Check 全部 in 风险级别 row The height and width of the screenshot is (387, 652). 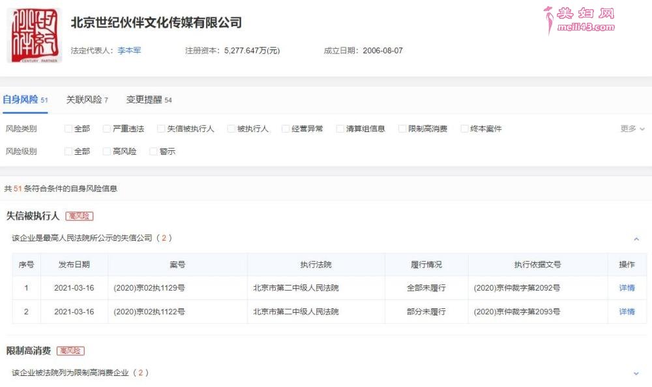tap(68, 152)
